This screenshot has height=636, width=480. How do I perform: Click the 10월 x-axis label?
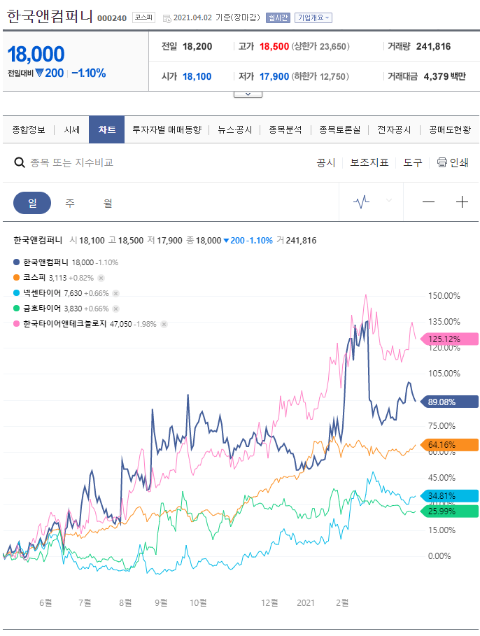click(x=198, y=602)
